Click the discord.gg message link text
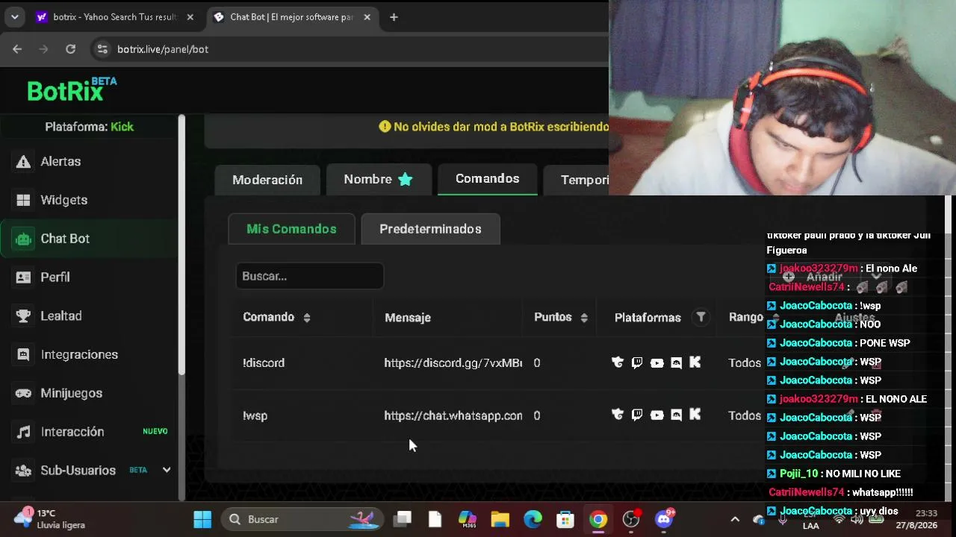 pos(453,363)
